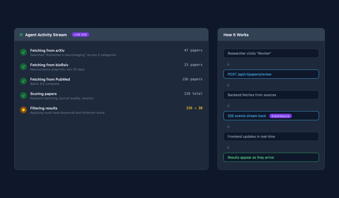Click the checkmark next to Fetching from PubMed
The width and height of the screenshot is (339, 198).
[23, 81]
